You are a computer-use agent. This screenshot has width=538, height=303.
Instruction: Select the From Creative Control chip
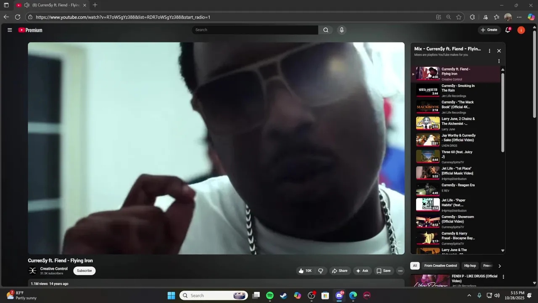pos(440,266)
